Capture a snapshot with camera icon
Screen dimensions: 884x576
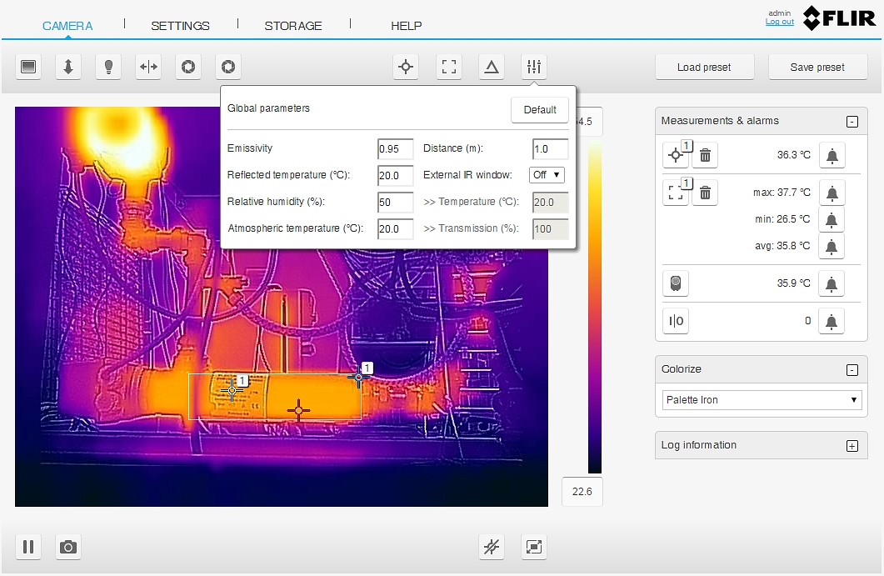(68, 547)
